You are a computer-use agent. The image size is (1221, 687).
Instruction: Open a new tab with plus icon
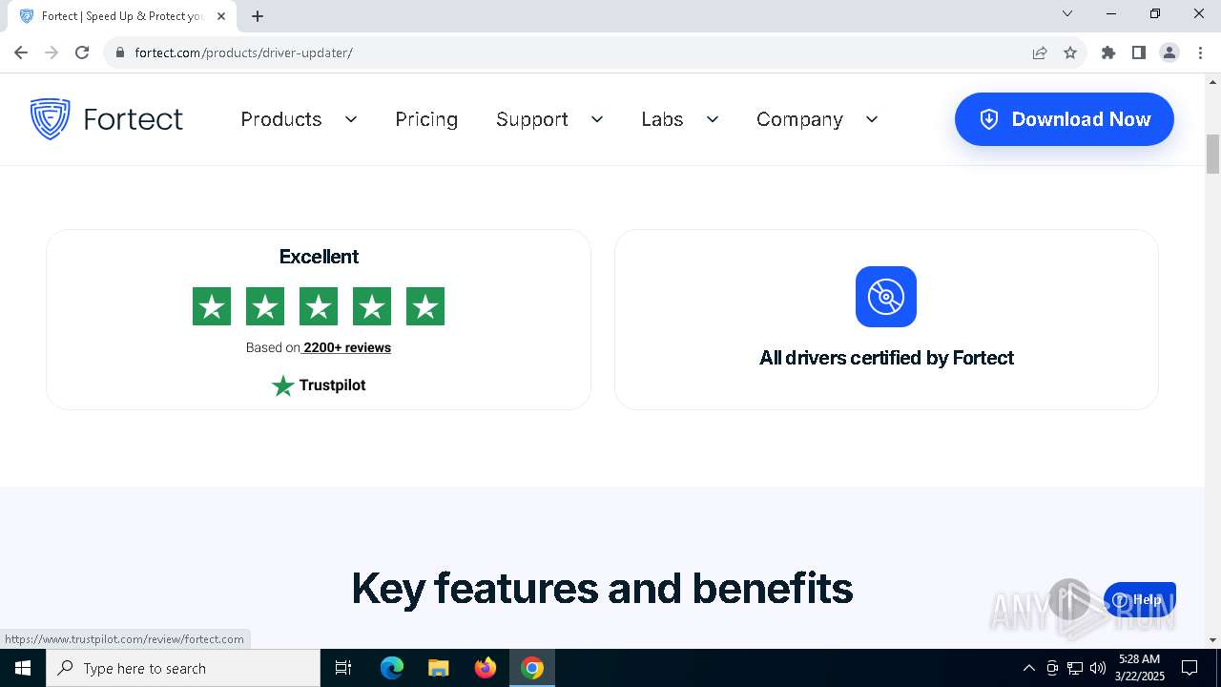(258, 16)
